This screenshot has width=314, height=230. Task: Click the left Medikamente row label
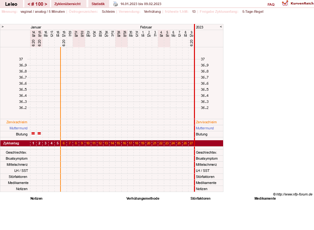click(18, 183)
